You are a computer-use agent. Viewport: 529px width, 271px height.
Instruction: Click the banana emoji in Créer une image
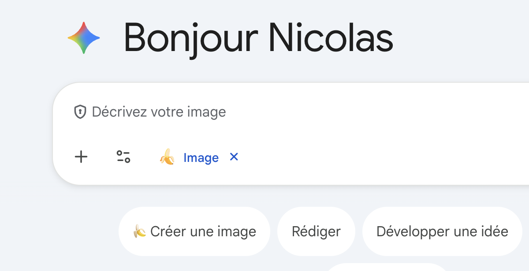pyautogui.click(x=140, y=231)
